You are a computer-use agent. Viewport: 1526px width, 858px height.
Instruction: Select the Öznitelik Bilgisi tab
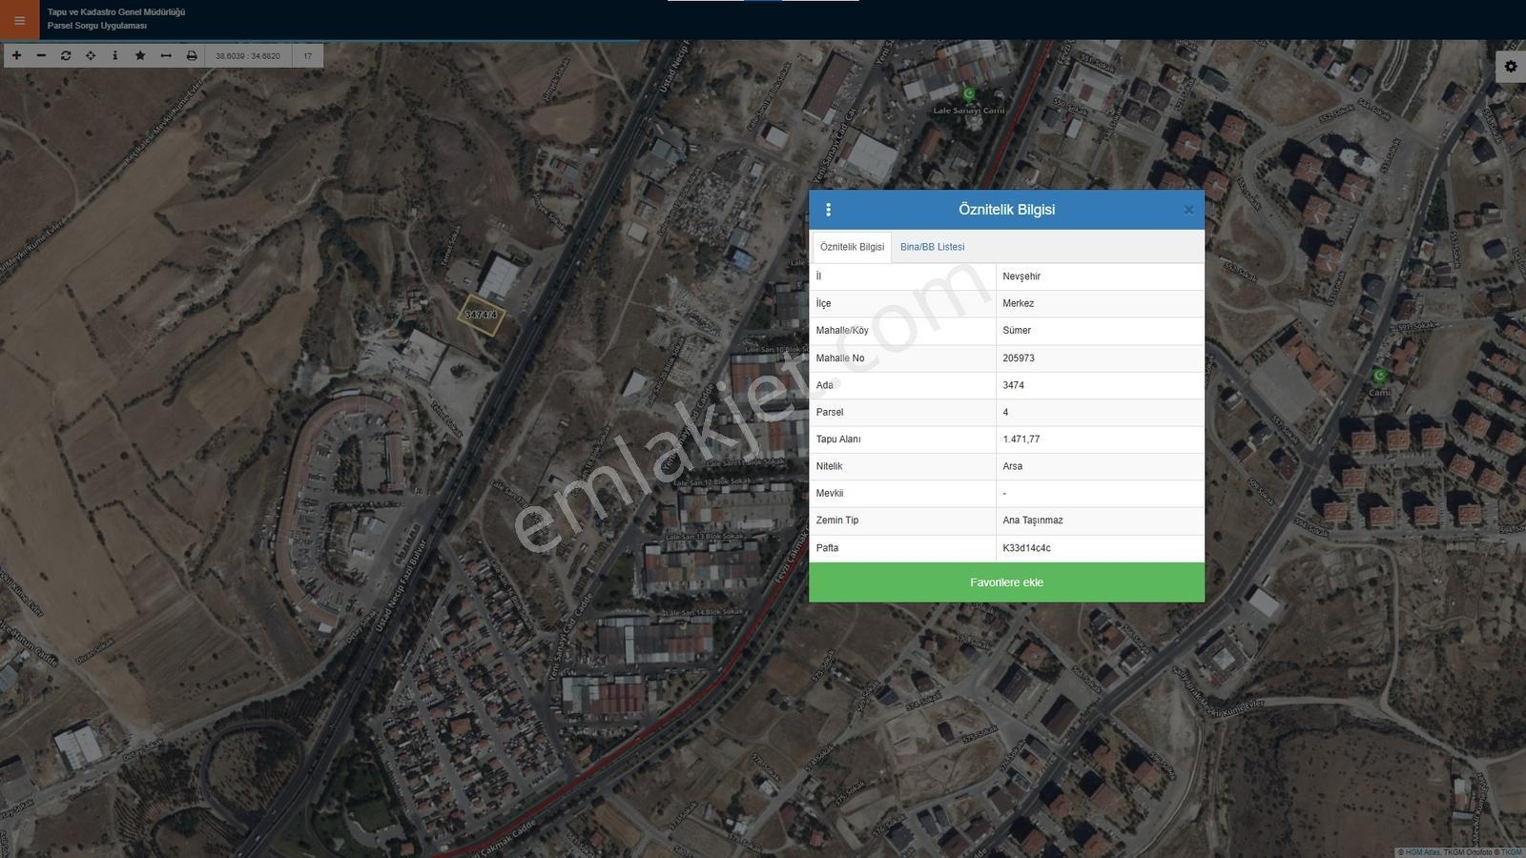click(852, 247)
